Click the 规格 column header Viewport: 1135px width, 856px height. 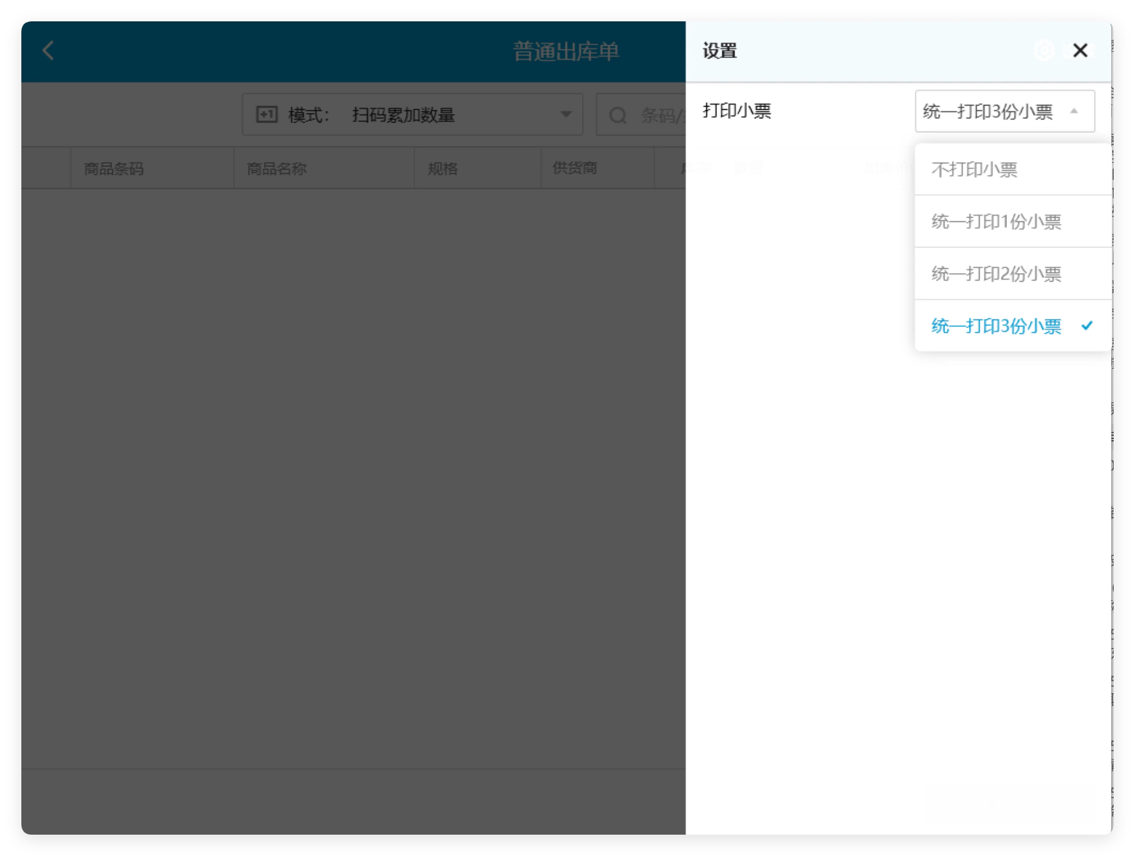(443, 169)
